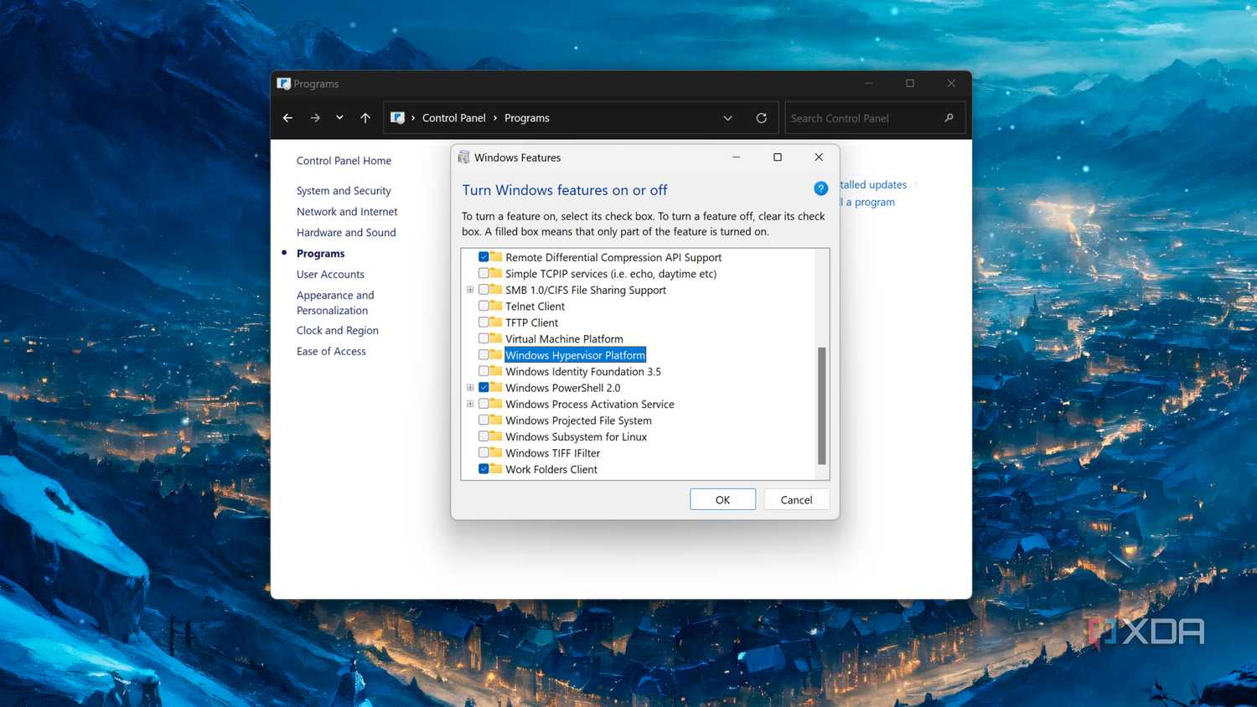Open Clock and Region category
This screenshot has height=707, width=1257.
[338, 331]
